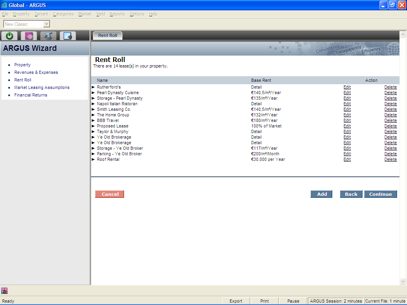Select the '100% of Market' base rent value
The image size is (407, 305).
click(266, 126)
